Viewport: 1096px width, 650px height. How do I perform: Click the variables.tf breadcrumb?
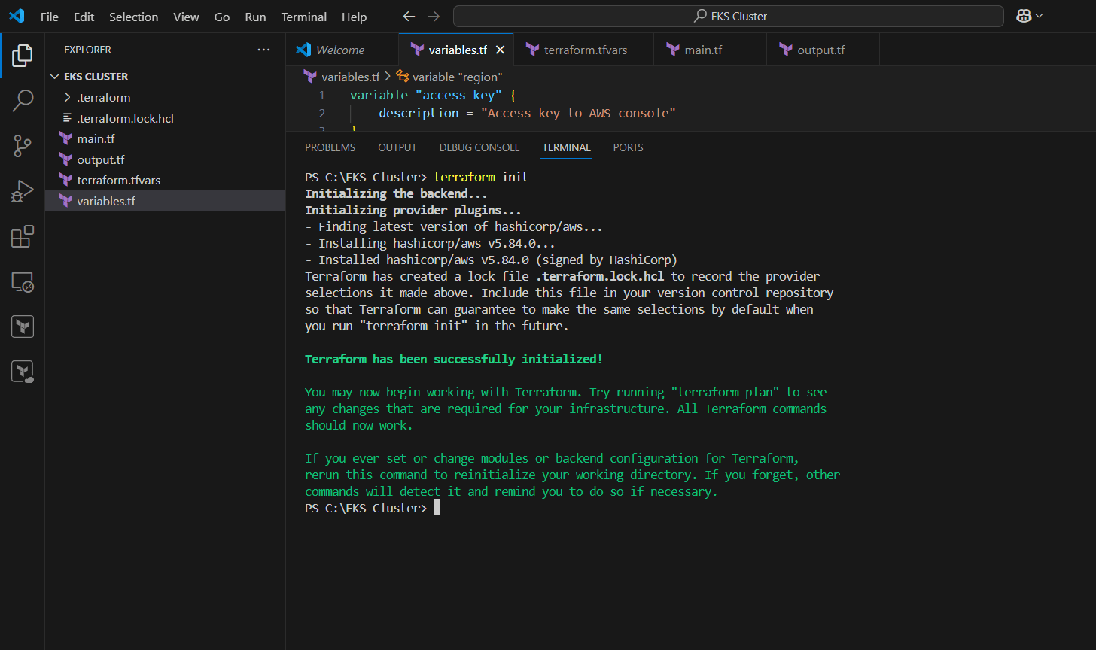(342, 77)
